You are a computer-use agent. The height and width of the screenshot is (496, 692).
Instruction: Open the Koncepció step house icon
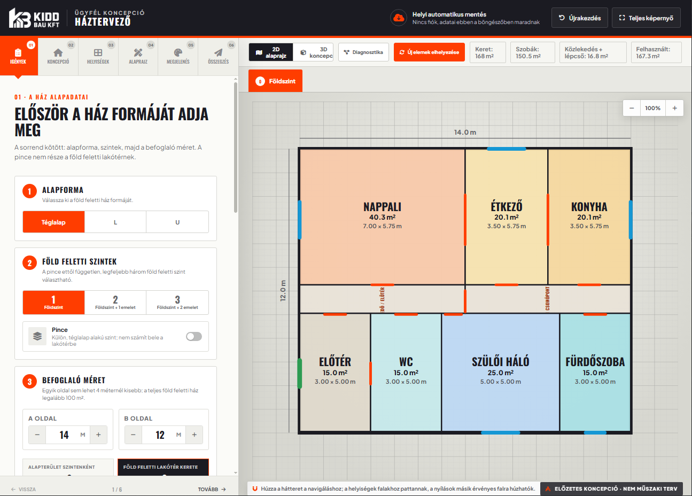[58, 52]
